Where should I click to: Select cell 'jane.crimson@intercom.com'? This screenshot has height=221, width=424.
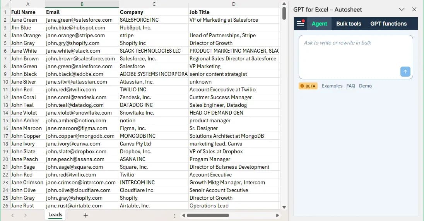tap(82, 183)
